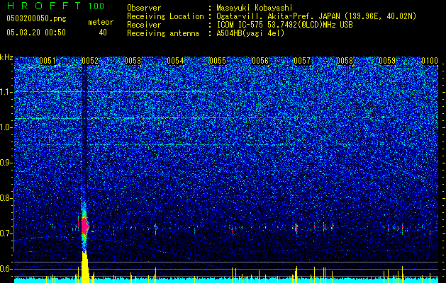Click time marker 0059
This screenshot has width=446, height=283.
387,61
